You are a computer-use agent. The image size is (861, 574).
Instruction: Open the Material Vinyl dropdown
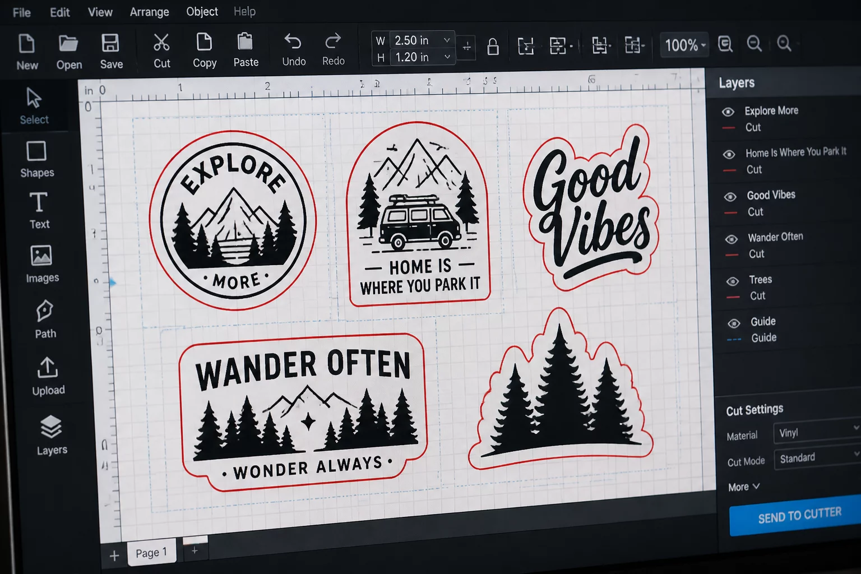(817, 431)
